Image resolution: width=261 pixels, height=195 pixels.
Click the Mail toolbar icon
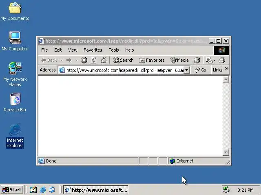pyautogui.click(x=209, y=60)
